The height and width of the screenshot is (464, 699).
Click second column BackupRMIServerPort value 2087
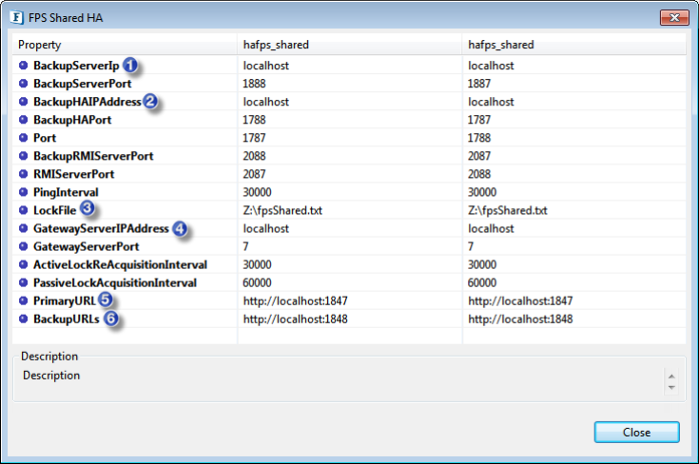(479, 156)
